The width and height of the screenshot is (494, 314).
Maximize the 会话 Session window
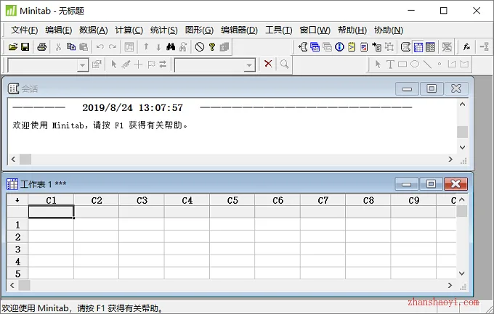432,88
